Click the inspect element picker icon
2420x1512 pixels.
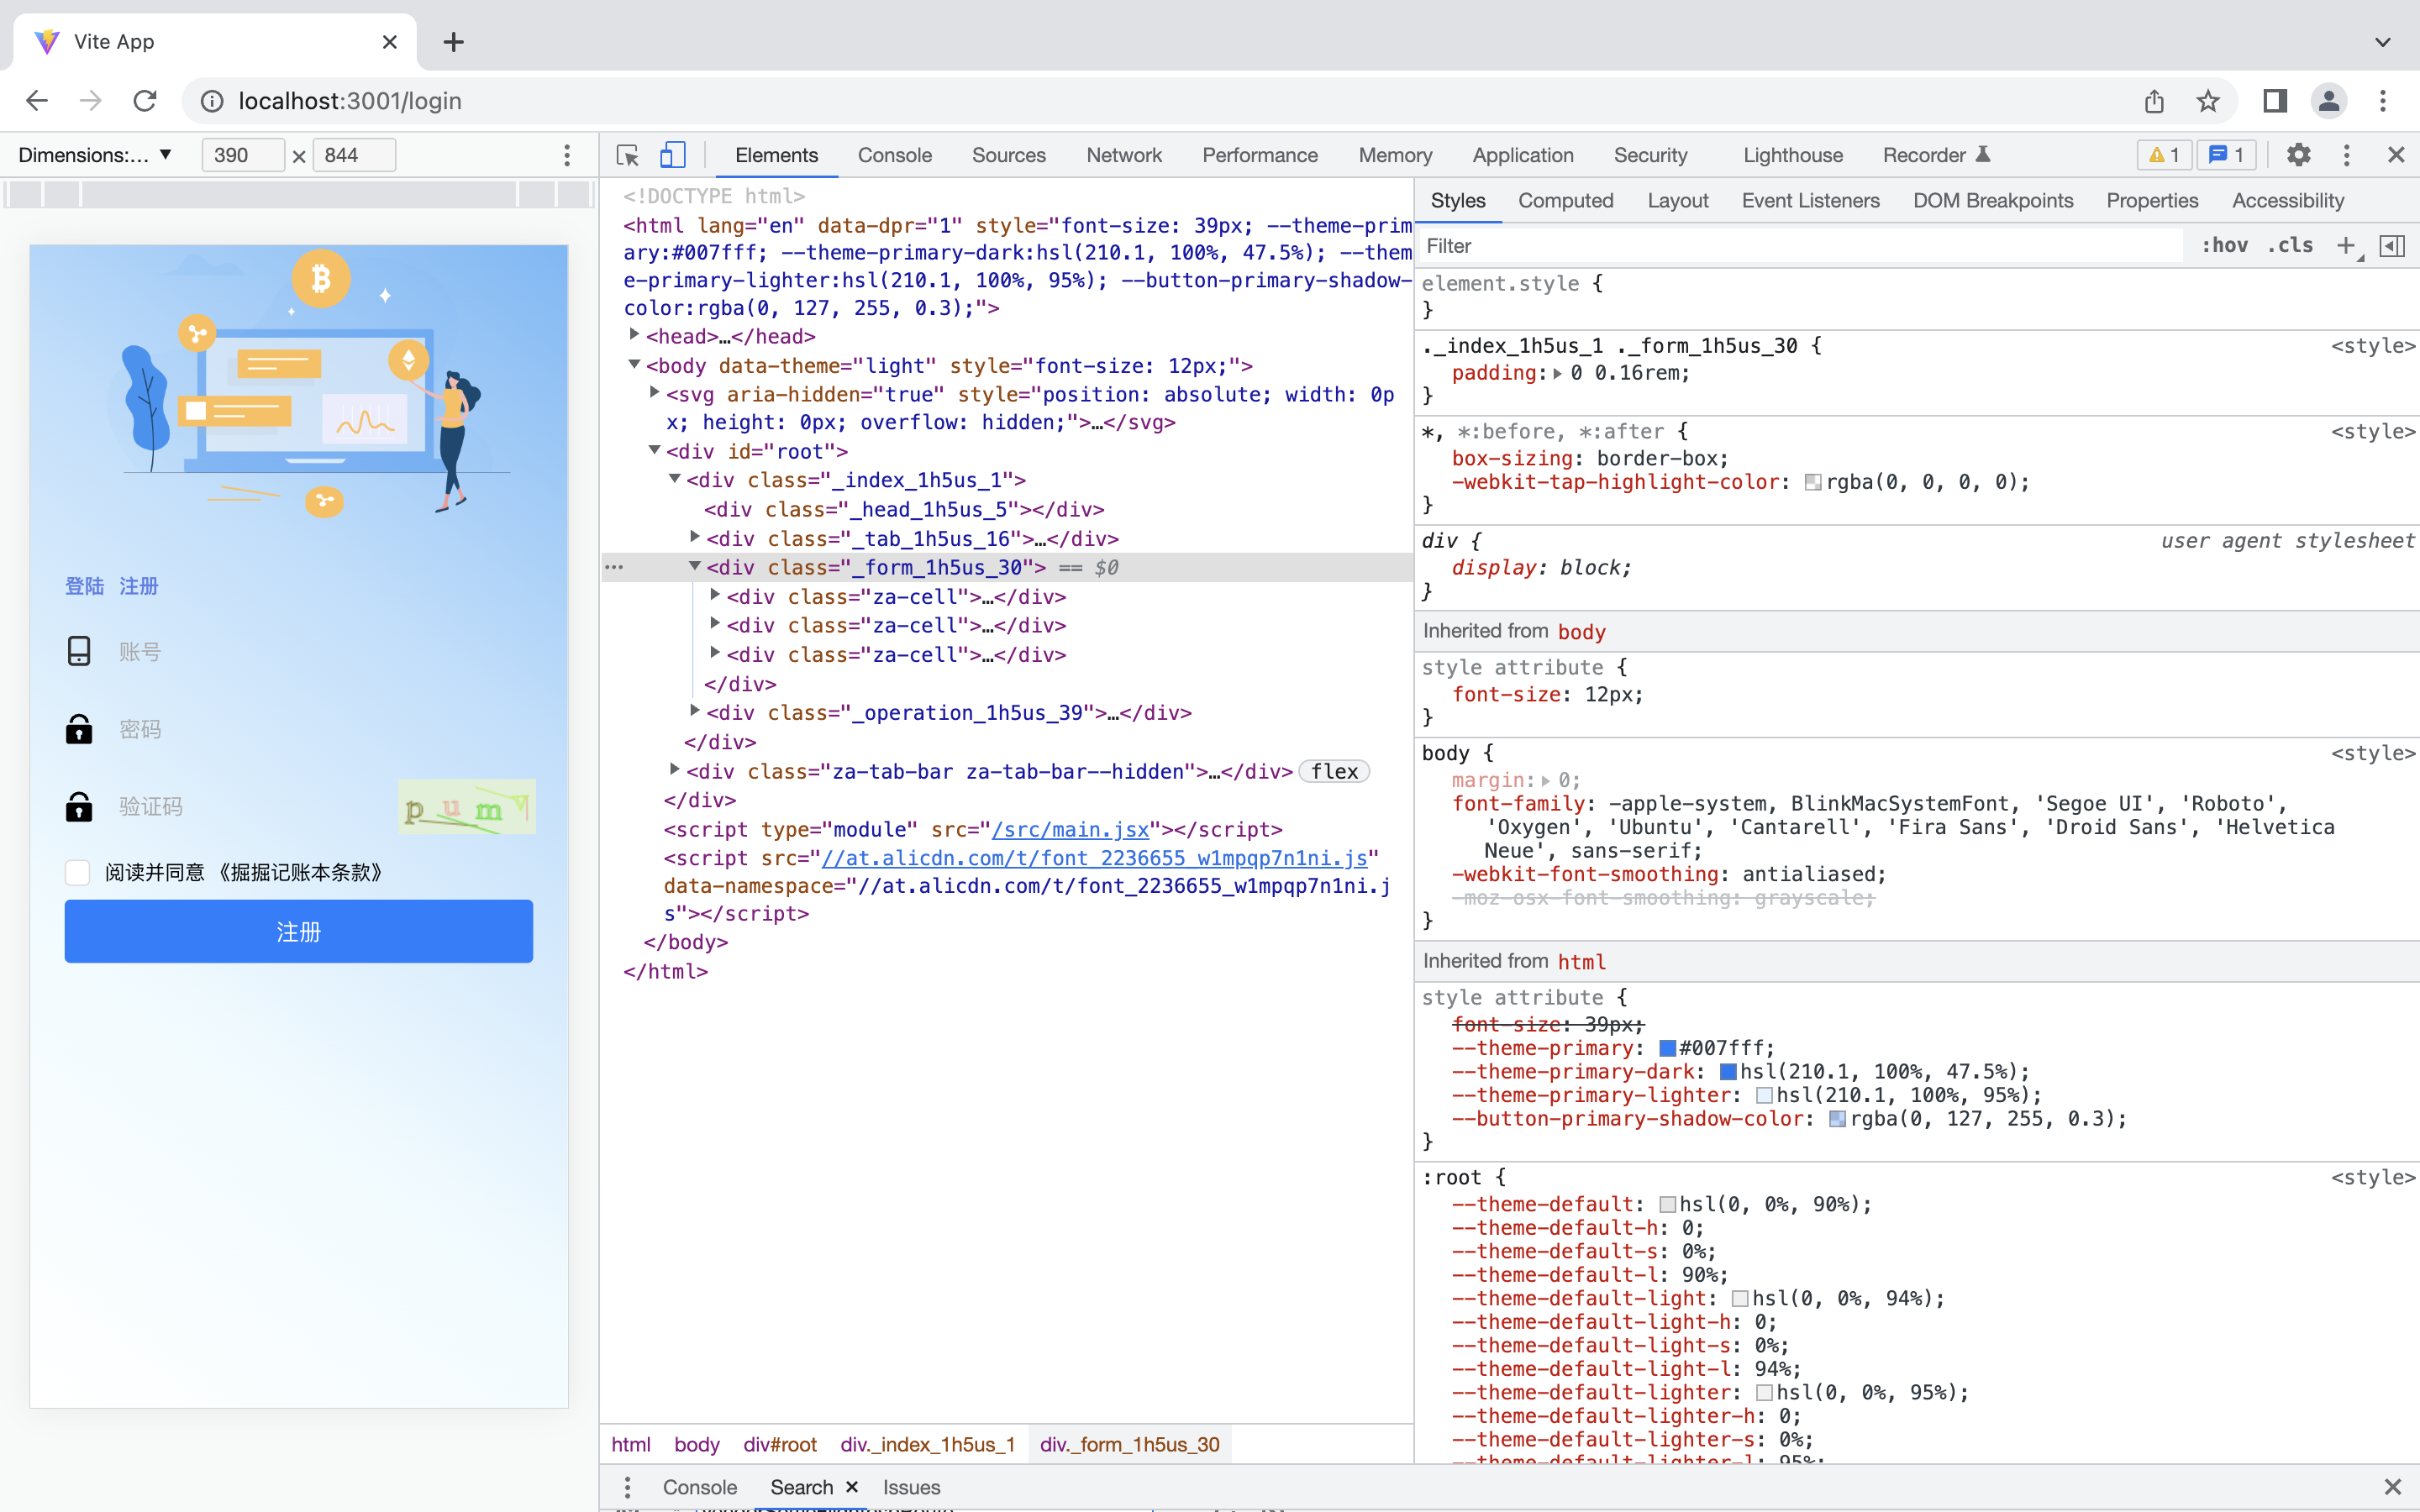(x=627, y=155)
